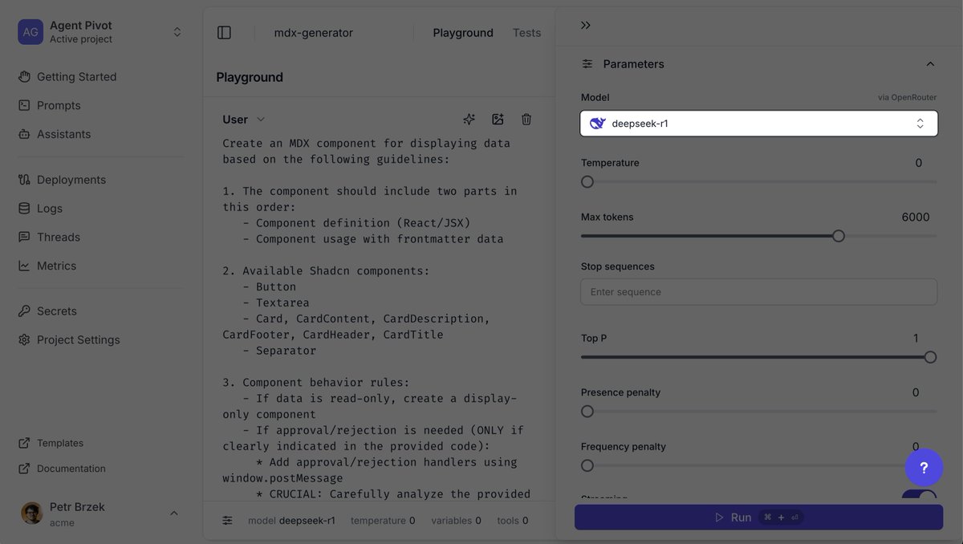
Task: Open the deepseek-r1 model dropdown
Action: coord(759,124)
